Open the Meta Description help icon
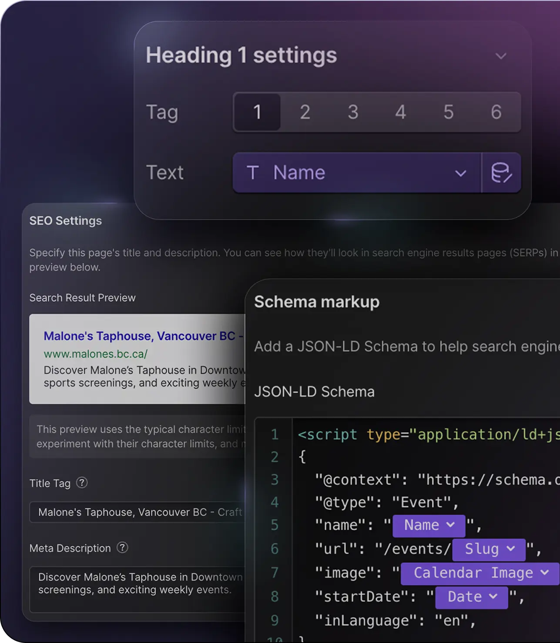 (123, 548)
